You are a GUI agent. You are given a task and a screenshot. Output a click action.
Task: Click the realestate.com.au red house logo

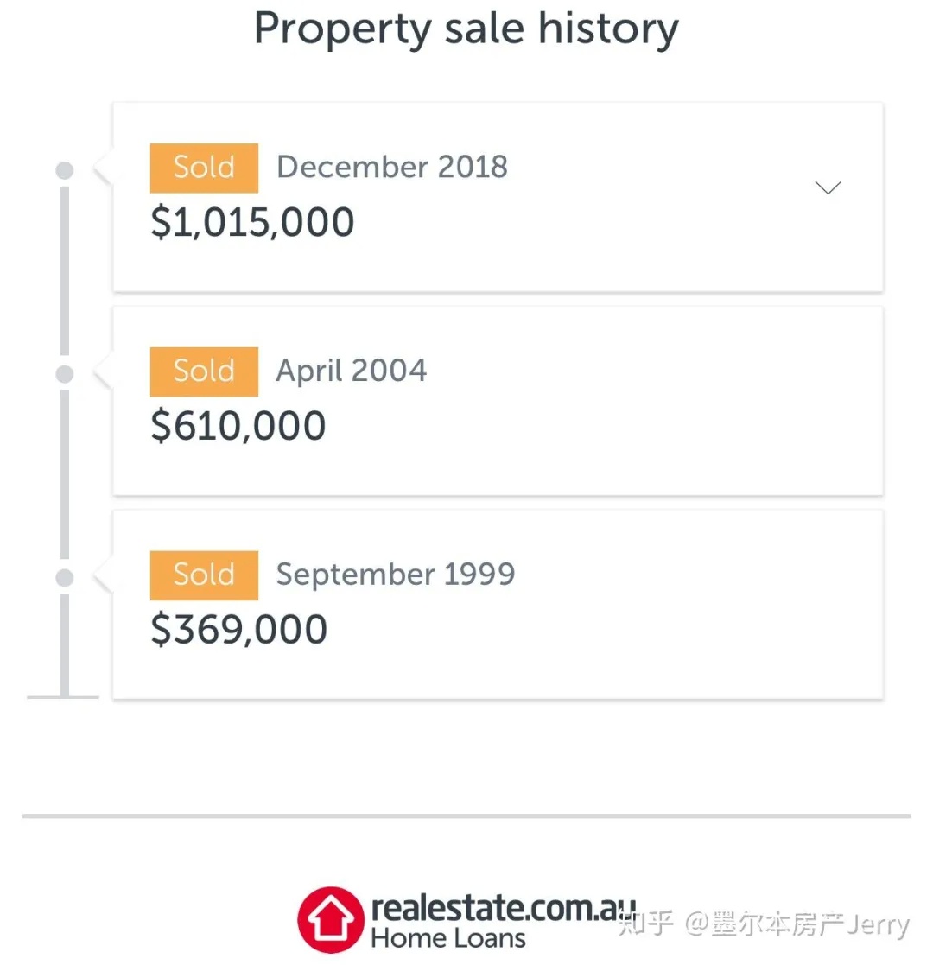click(x=331, y=919)
